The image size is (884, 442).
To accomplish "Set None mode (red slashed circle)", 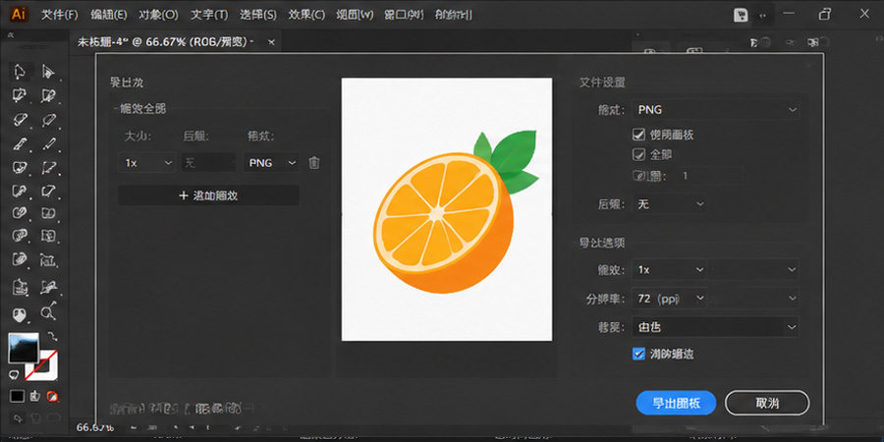I will click(x=52, y=396).
